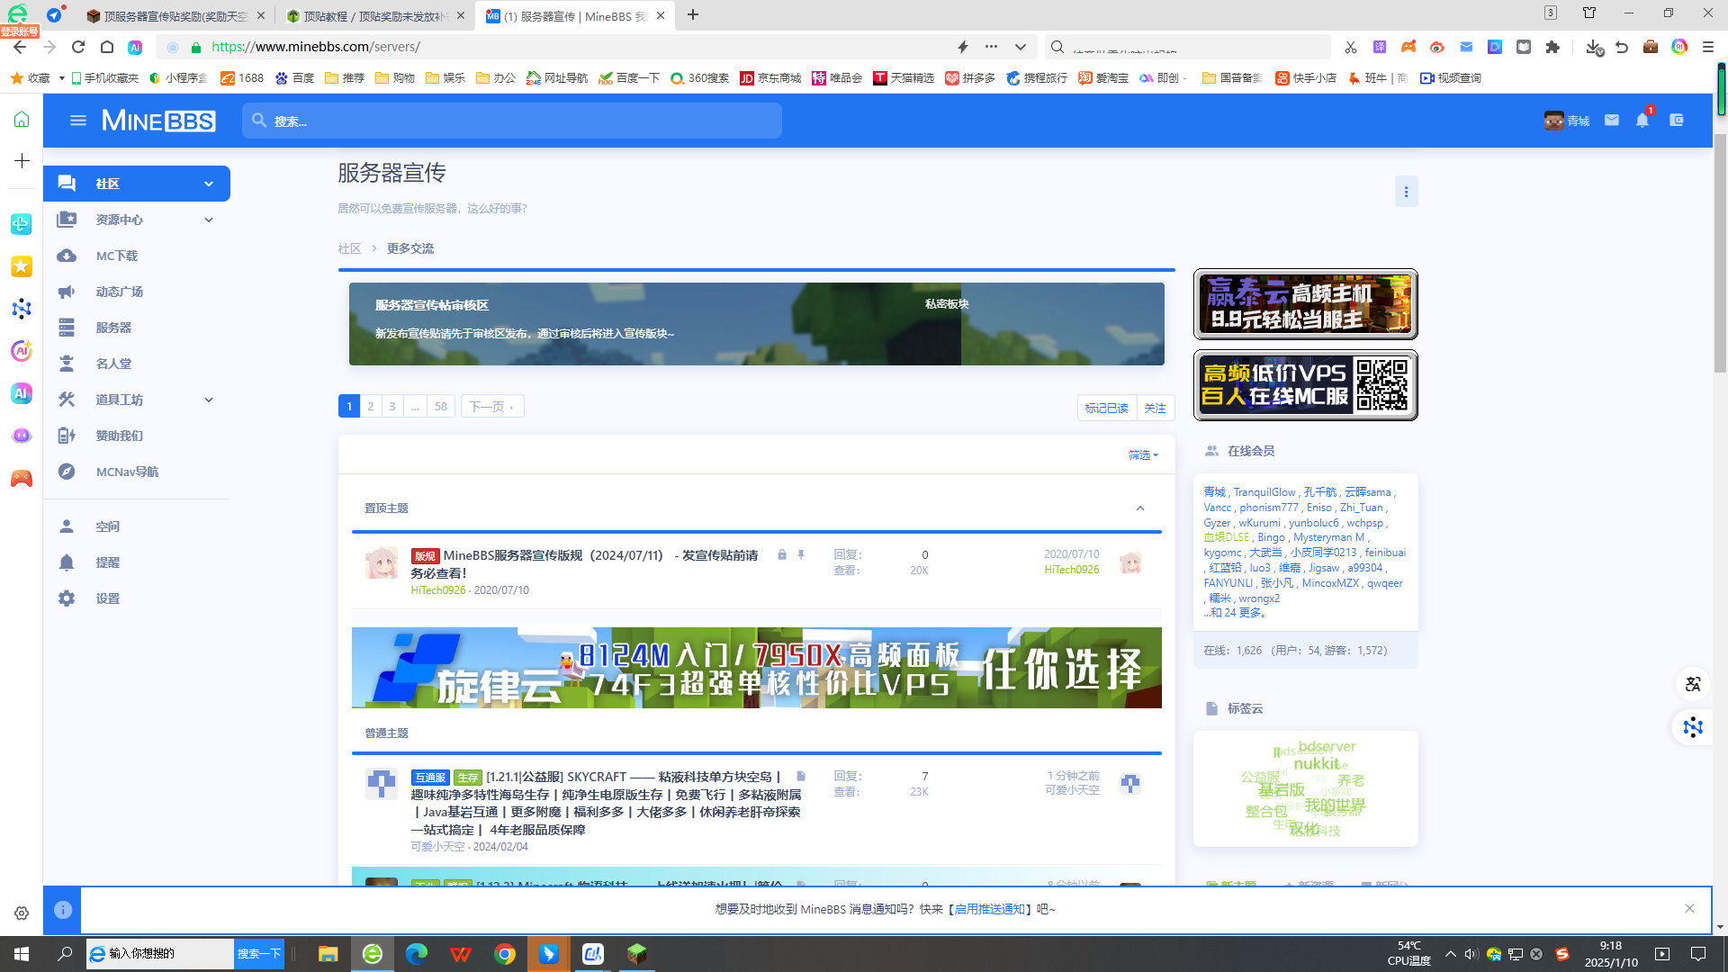The image size is (1728, 972).
Task: Expand the 道具工坊 chevron
Action: [x=209, y=400]
